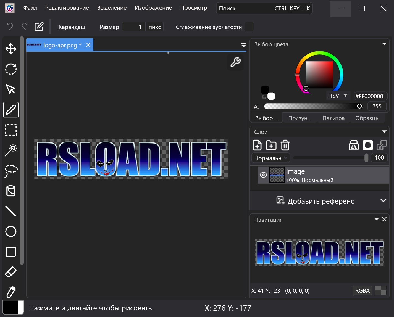The height and width of the screenshot is (317, 394).
Task: Select the Line tool
Action: click(x=11, y=211)
